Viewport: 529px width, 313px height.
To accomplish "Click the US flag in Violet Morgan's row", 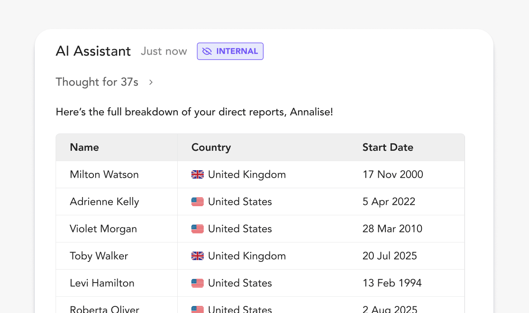I will click(197, 229).
